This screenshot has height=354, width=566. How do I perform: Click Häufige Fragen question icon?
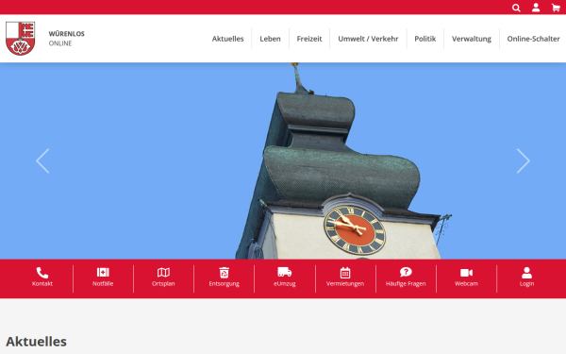pyautogui.click(x=406, y=272)
